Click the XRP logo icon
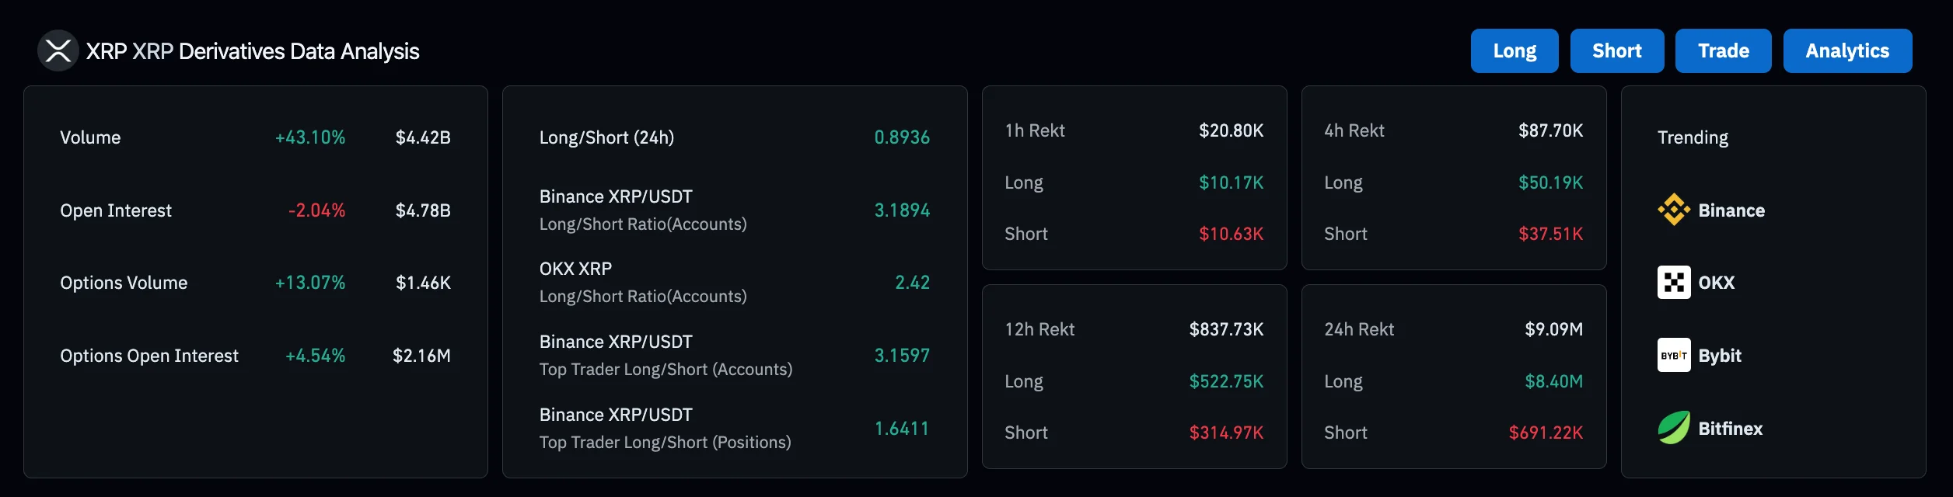The height and width of the screenshot is (497, 1953). [58, 51]
